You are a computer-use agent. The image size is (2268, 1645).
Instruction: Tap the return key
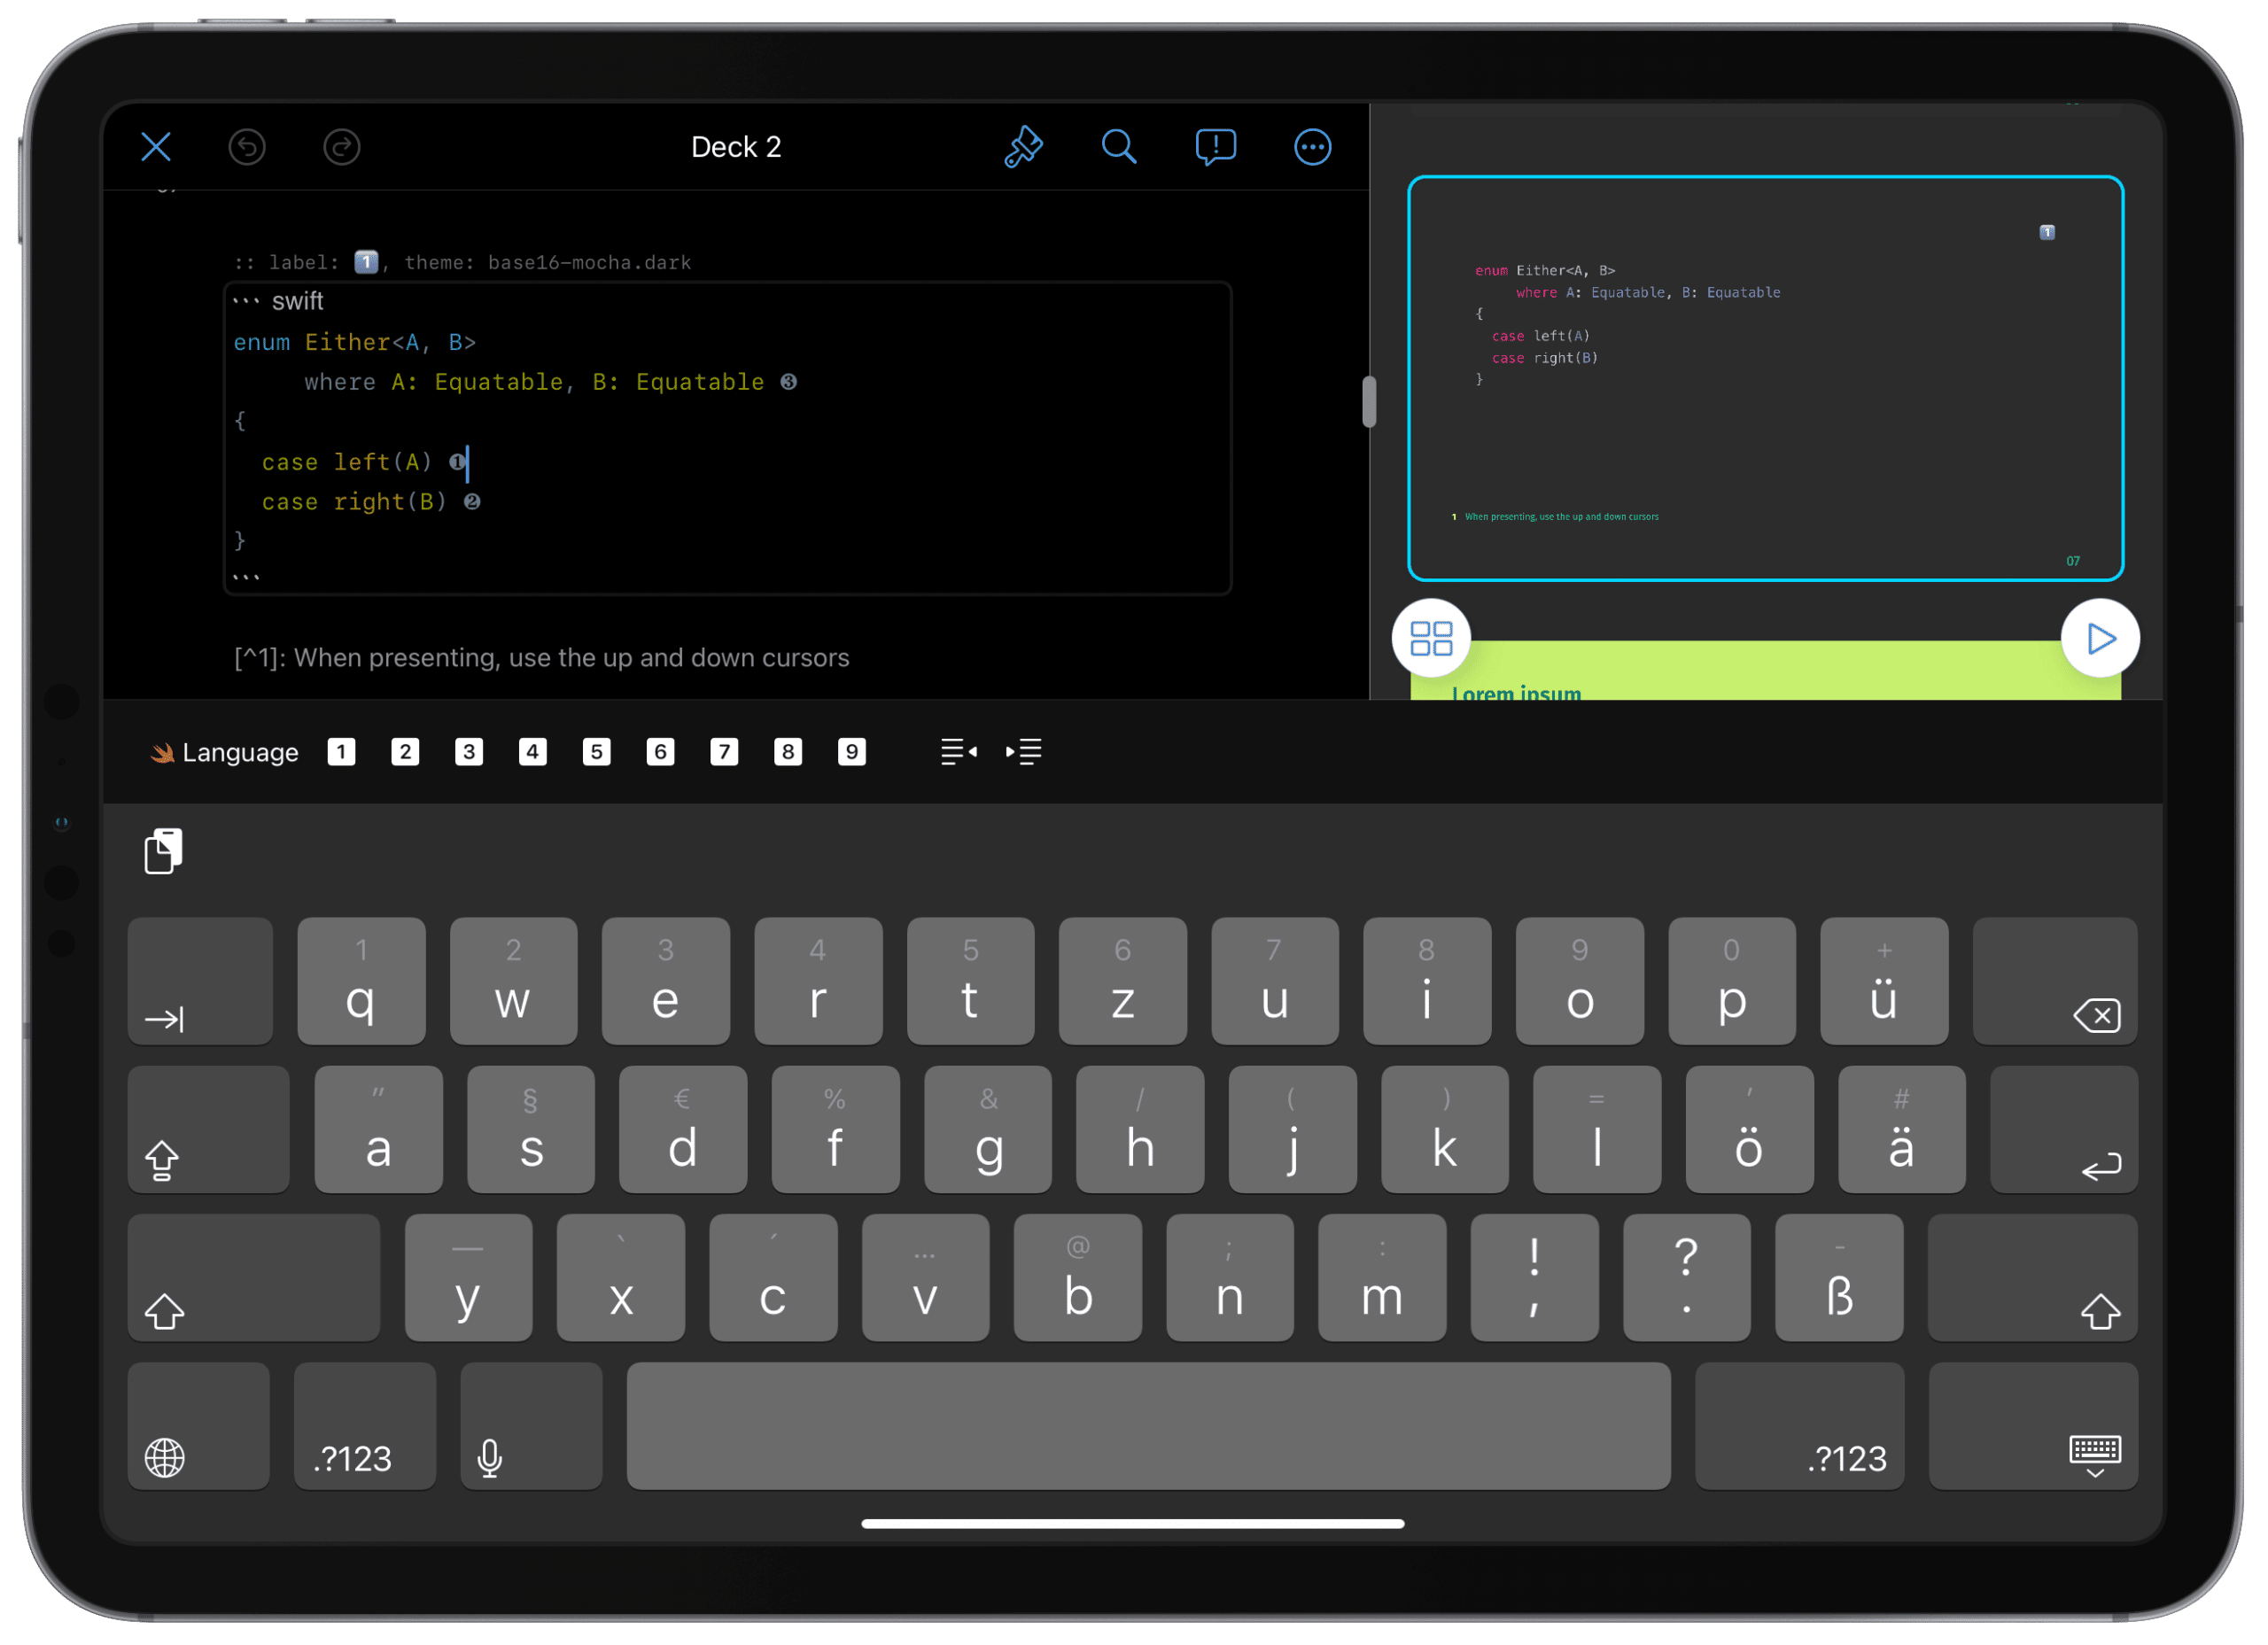(x=2063, y=1129)
